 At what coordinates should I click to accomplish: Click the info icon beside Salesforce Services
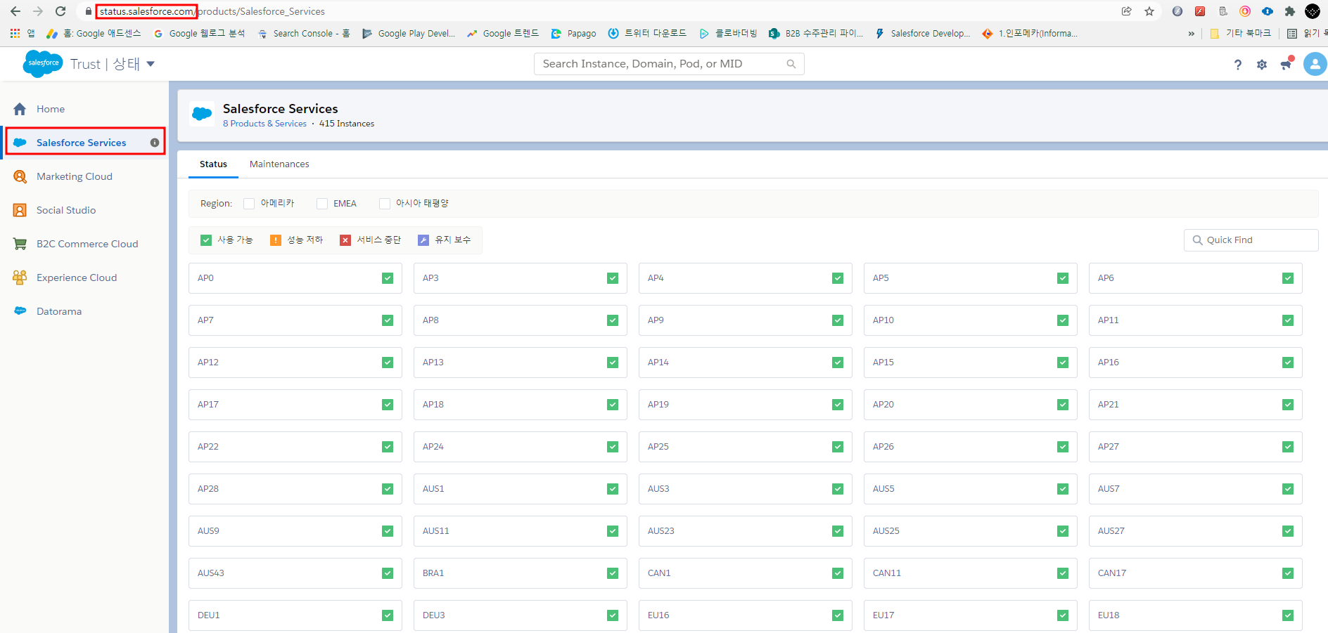click(155, 143)
